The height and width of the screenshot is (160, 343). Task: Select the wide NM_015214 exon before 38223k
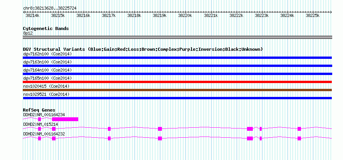coord(250,129)
